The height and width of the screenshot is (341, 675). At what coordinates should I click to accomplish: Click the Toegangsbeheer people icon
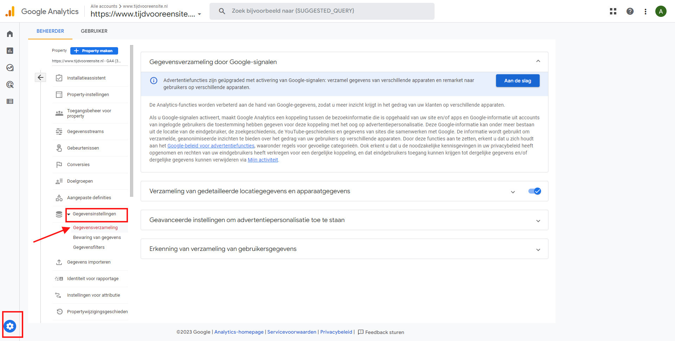[x=59, y=113]
